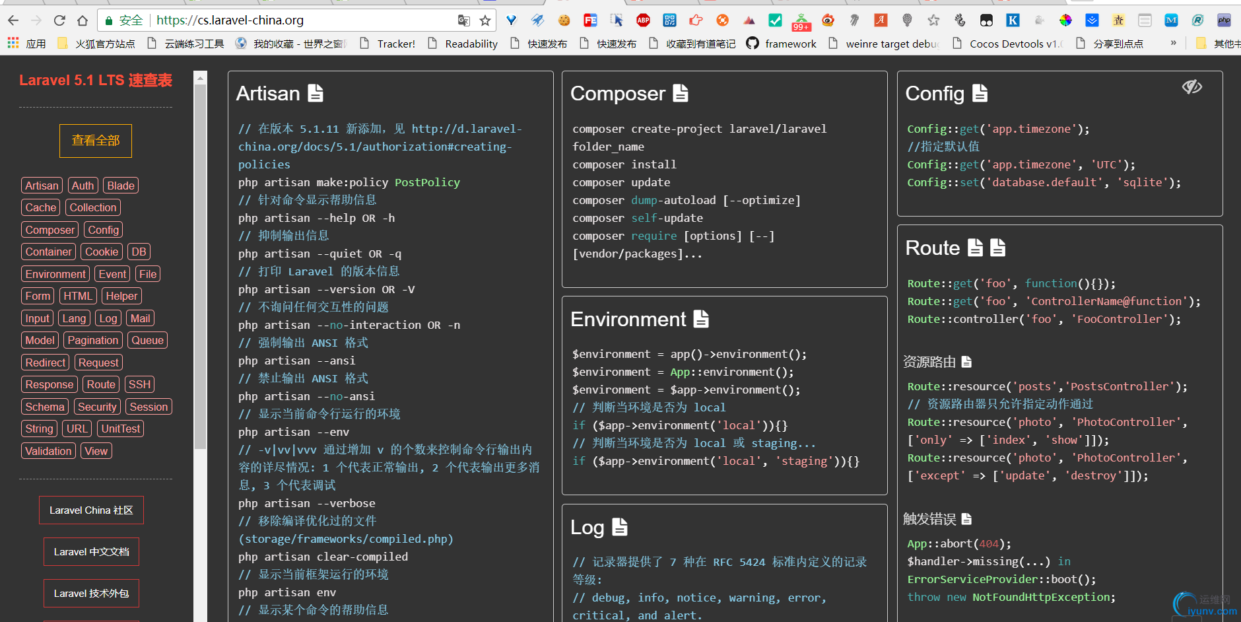Open the weinre target debug bookmark
This screenshot has width=1241, height=622.
(883, 44)
